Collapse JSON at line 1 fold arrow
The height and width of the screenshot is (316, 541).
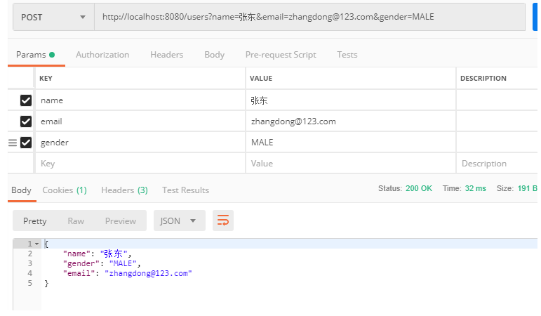tap(37, 244)
